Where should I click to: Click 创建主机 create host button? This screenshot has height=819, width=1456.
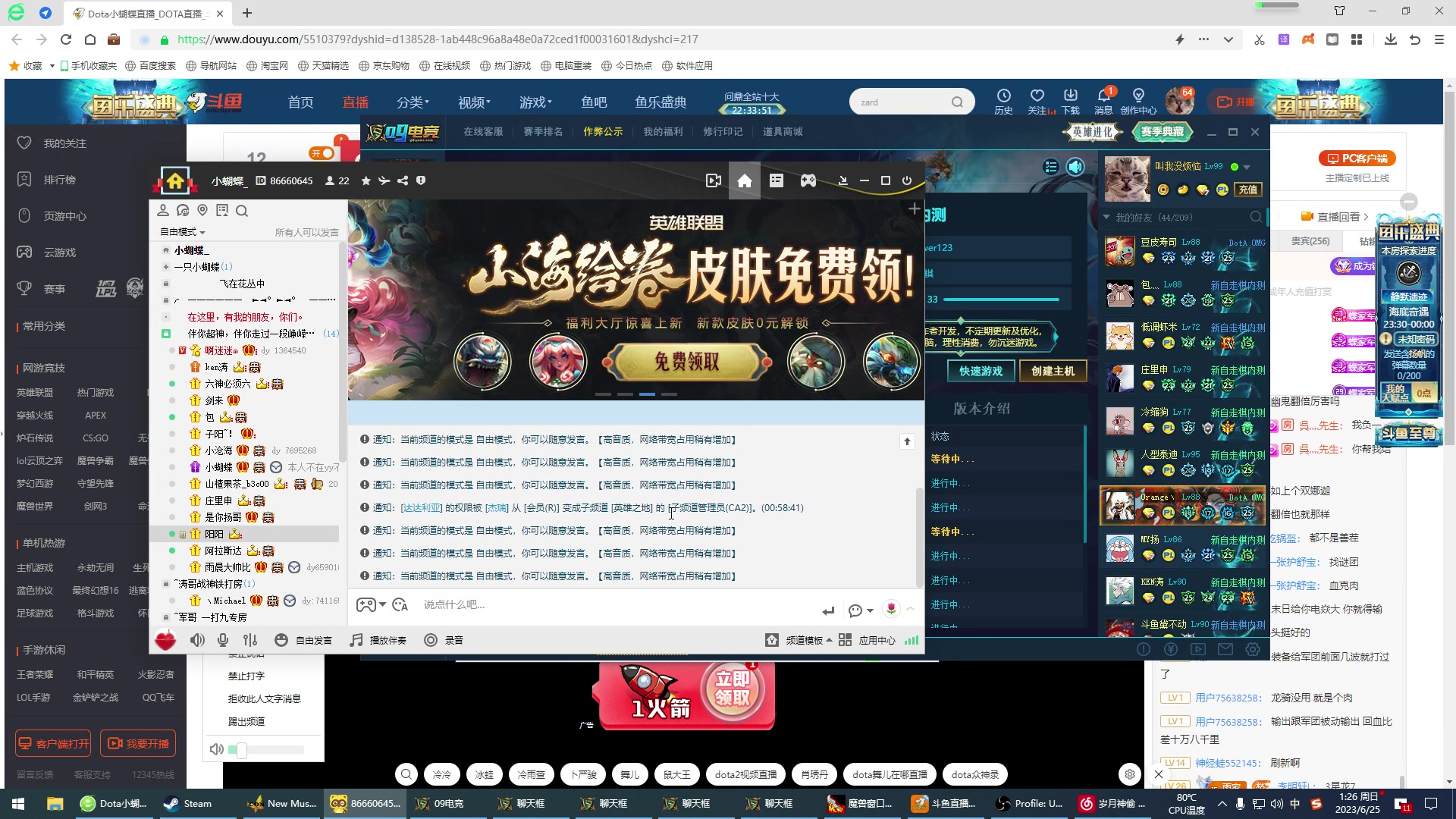click(x=1053, y=371)
